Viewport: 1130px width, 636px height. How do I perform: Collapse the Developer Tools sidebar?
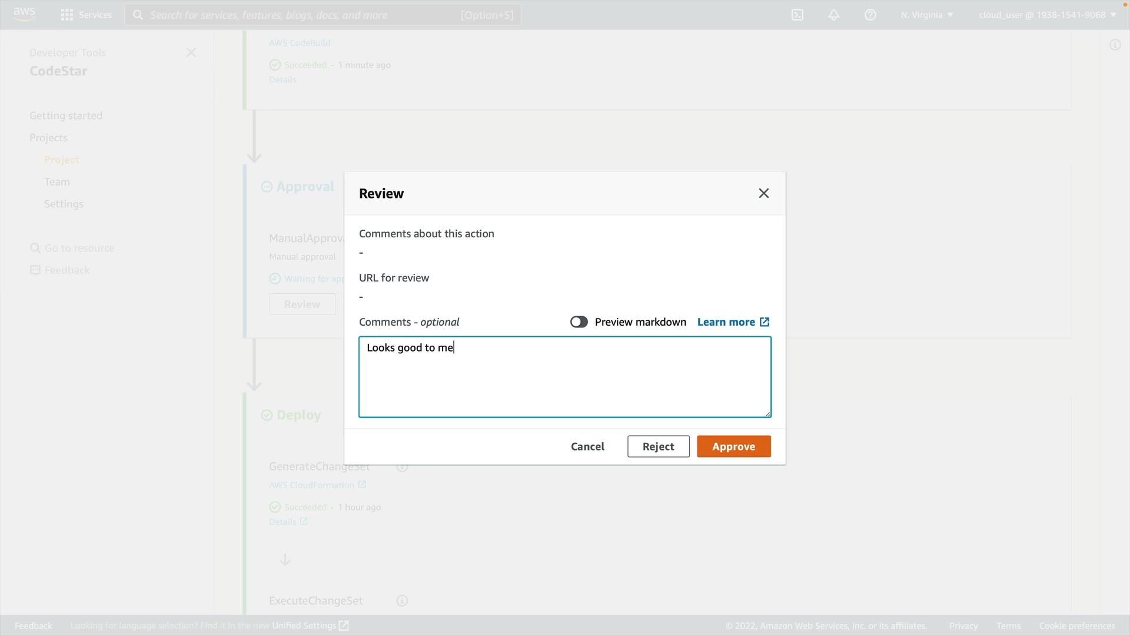pyautogui.click(x=191, y=52)
